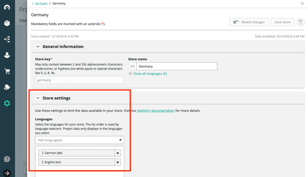Open Orders shopping cart icon in sidebar

[x=7, y=71]
